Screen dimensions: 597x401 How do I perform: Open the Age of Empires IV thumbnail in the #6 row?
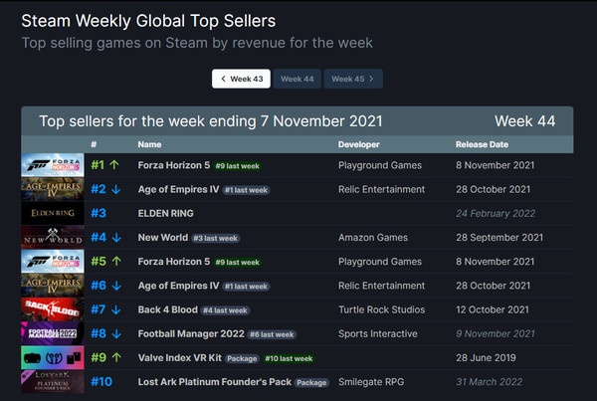53,286
